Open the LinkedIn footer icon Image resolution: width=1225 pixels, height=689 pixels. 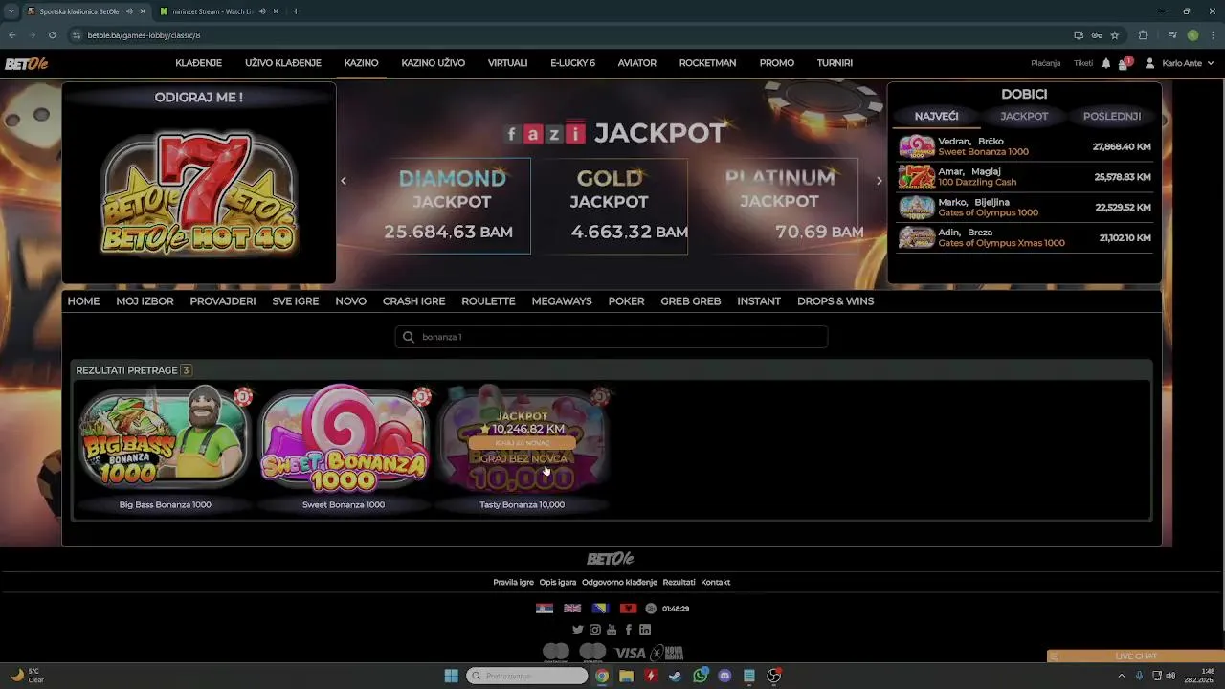coord(645,630)
